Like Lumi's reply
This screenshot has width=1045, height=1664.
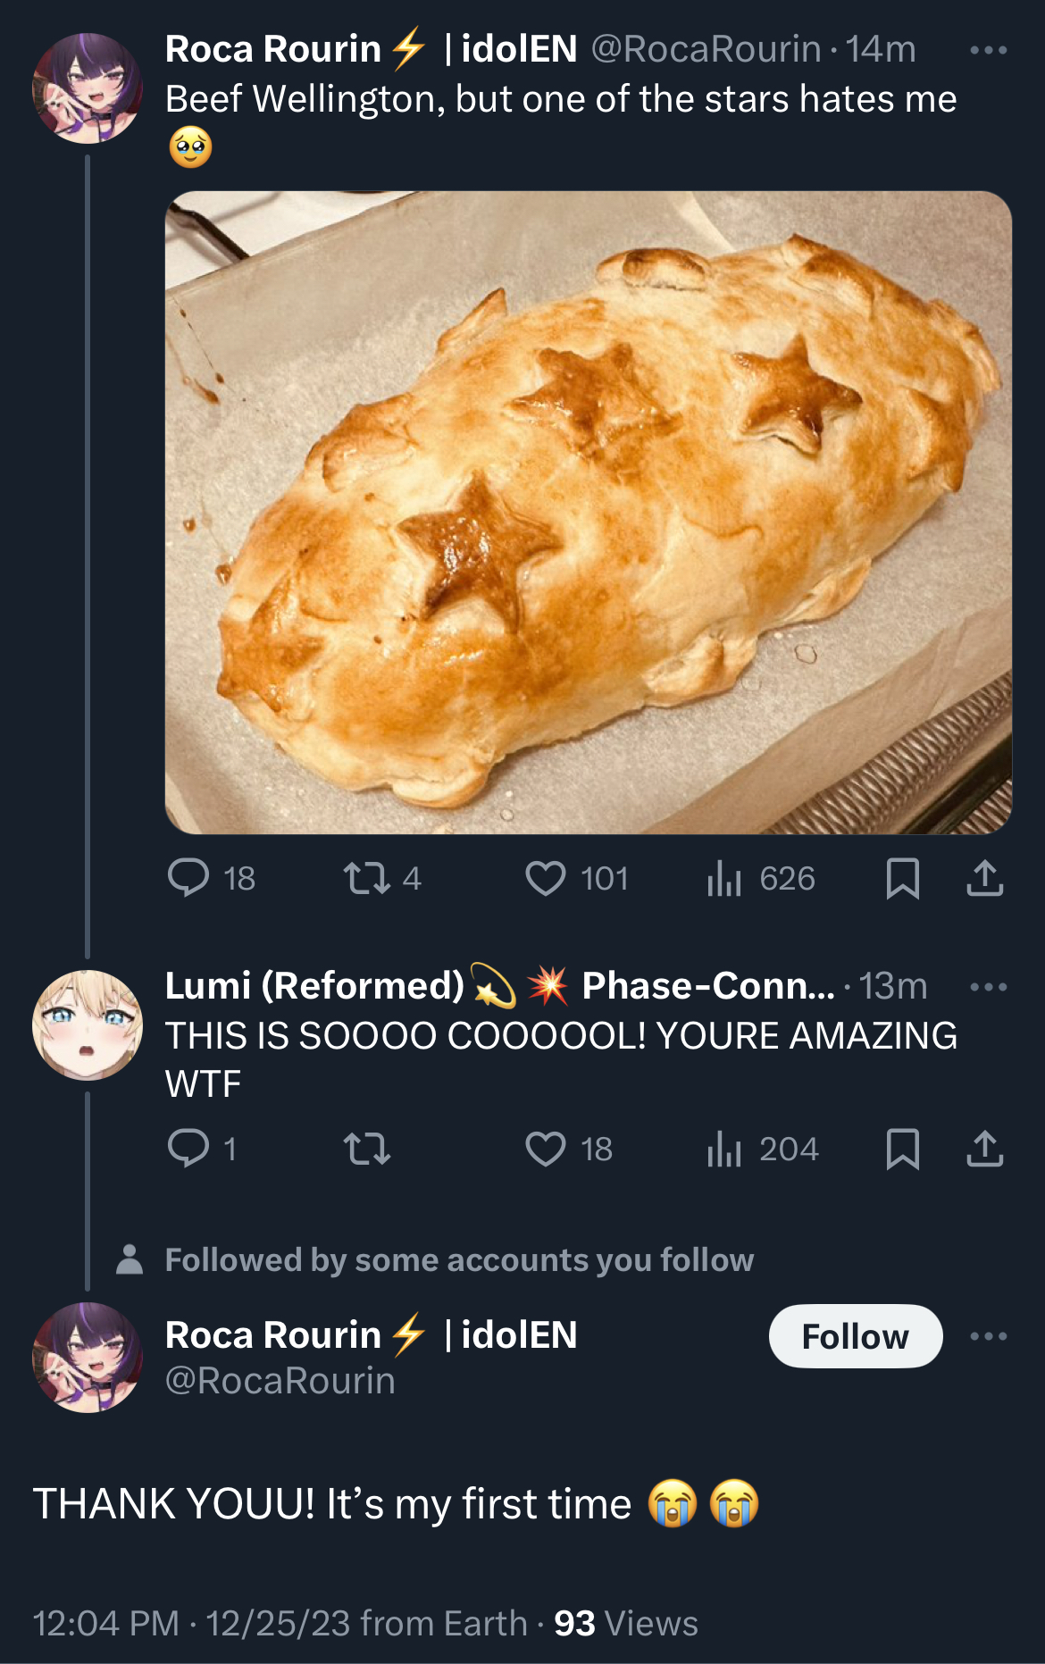pos(545,1148)
